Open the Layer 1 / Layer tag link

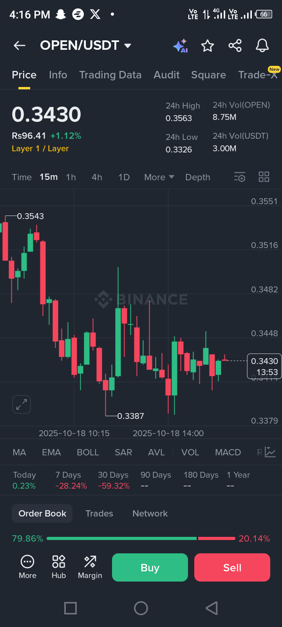click(x=40, y=149)
